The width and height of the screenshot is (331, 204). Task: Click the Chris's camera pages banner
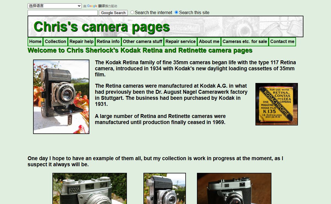click(165, 26)
